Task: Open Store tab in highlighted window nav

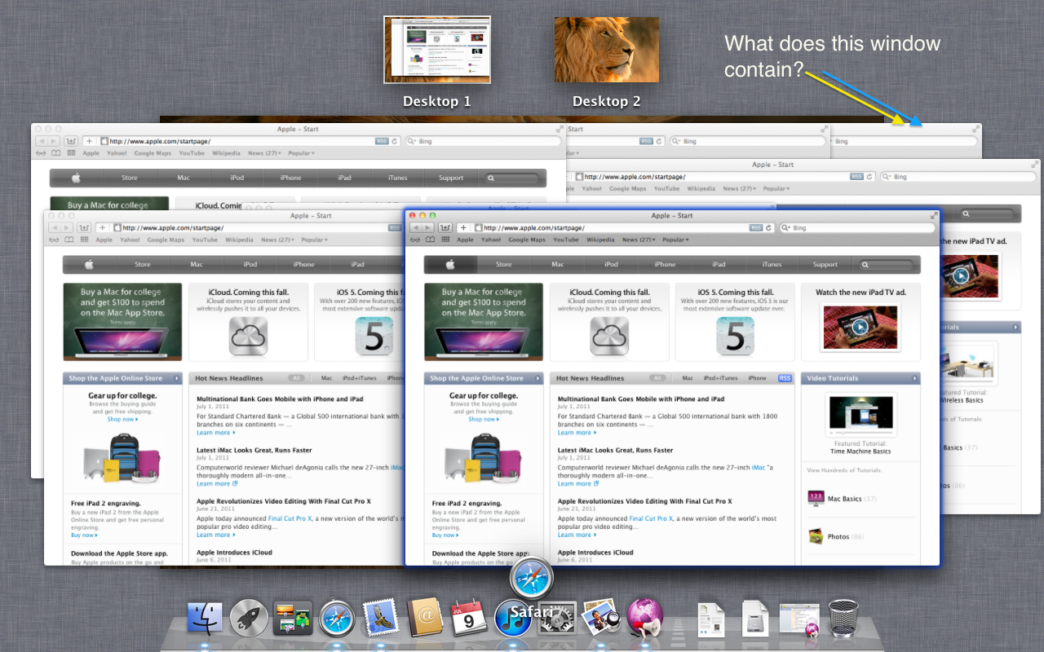Action: 504,264
